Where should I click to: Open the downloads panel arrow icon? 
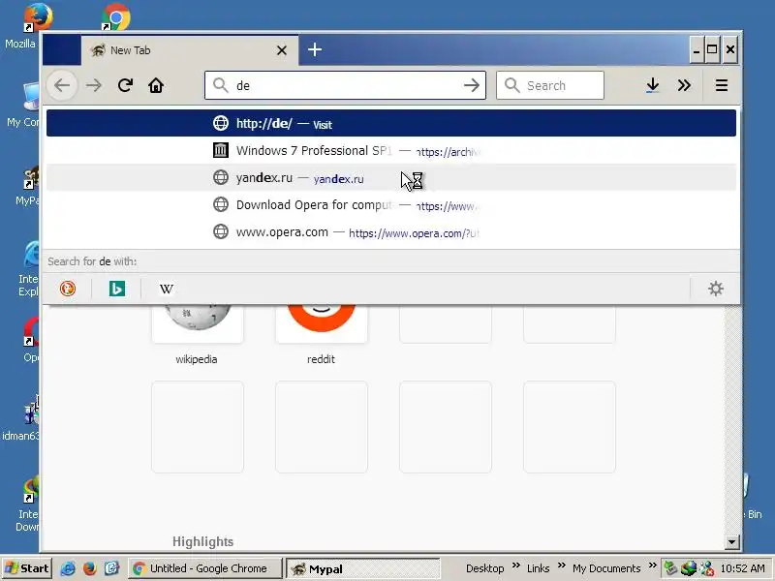click(x=652, y=85)
